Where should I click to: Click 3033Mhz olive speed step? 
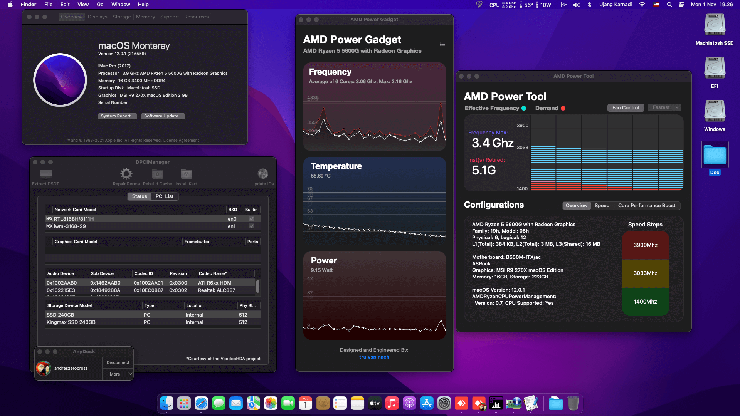click(x=645, y=273)
